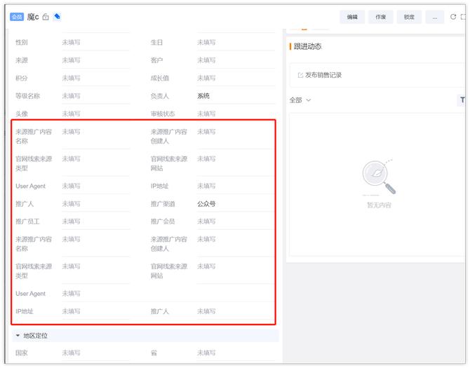Select the 跟进动态 section heading
470x368 pixels.
tap(308, 46)
